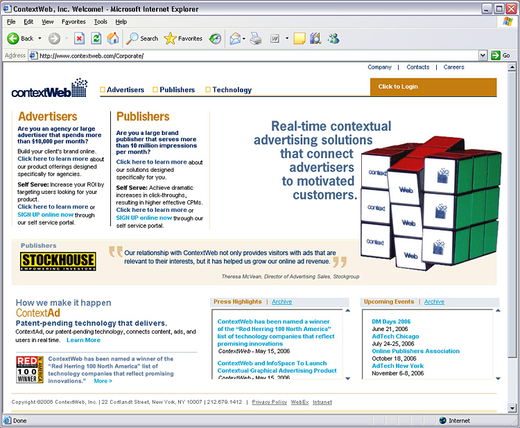Screen dimensions: 520x428
Task: Click the page scrollbar down arrow
Action: pos(512,409)
